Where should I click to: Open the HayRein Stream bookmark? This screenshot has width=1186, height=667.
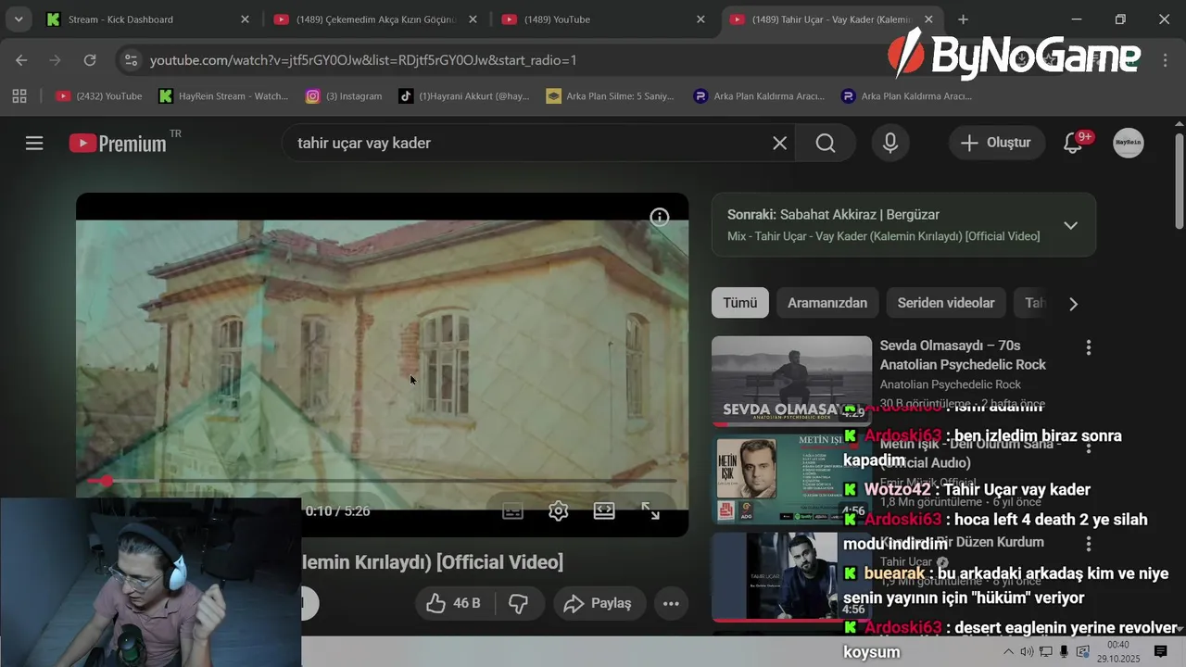(224, 95)
